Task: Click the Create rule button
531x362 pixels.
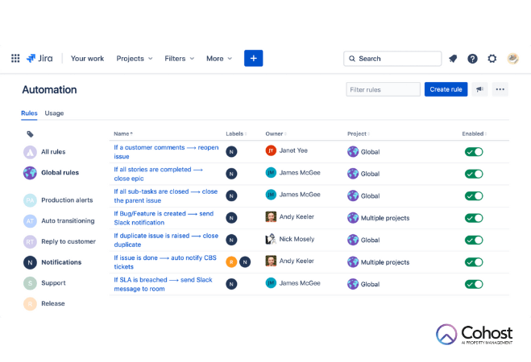Action: click(446, 89)
